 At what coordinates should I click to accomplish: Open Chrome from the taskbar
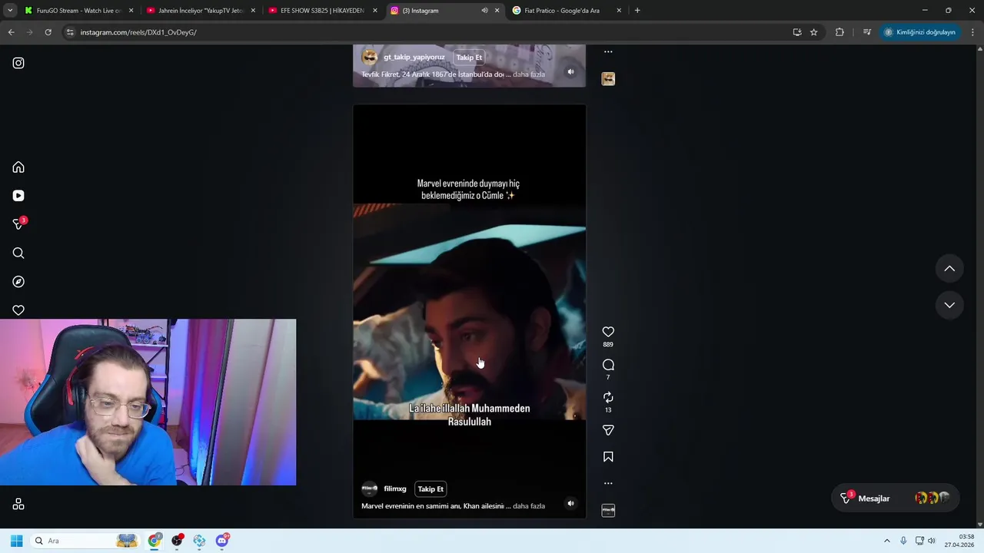(x=155, y=541)
